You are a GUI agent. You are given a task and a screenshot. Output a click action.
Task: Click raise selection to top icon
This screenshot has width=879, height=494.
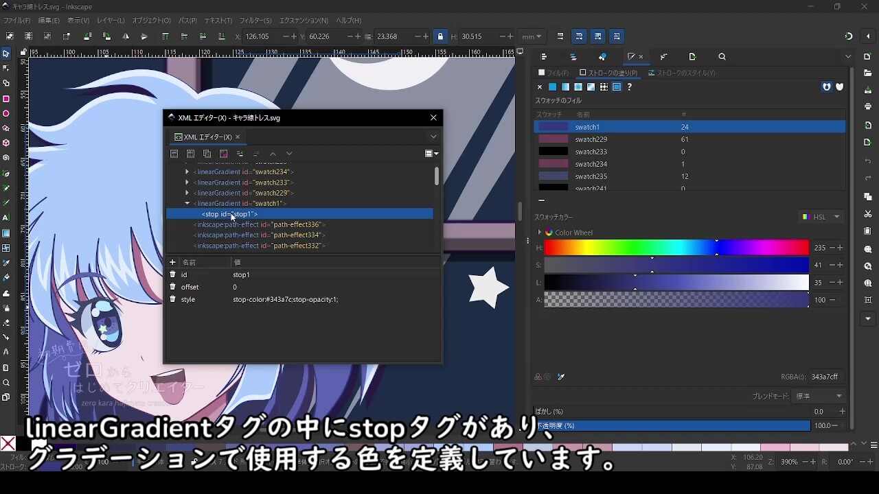click(x=165, y=36)
